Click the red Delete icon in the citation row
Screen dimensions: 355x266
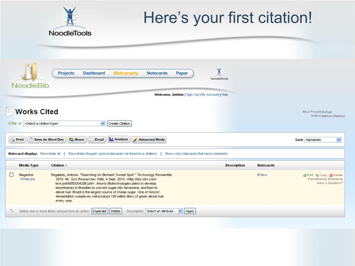coord(331,175)
